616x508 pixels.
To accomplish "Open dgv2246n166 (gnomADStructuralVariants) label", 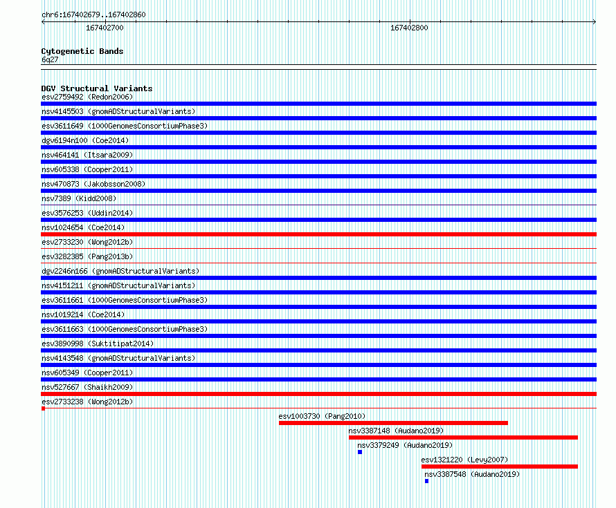I will [x=120, y=271].
